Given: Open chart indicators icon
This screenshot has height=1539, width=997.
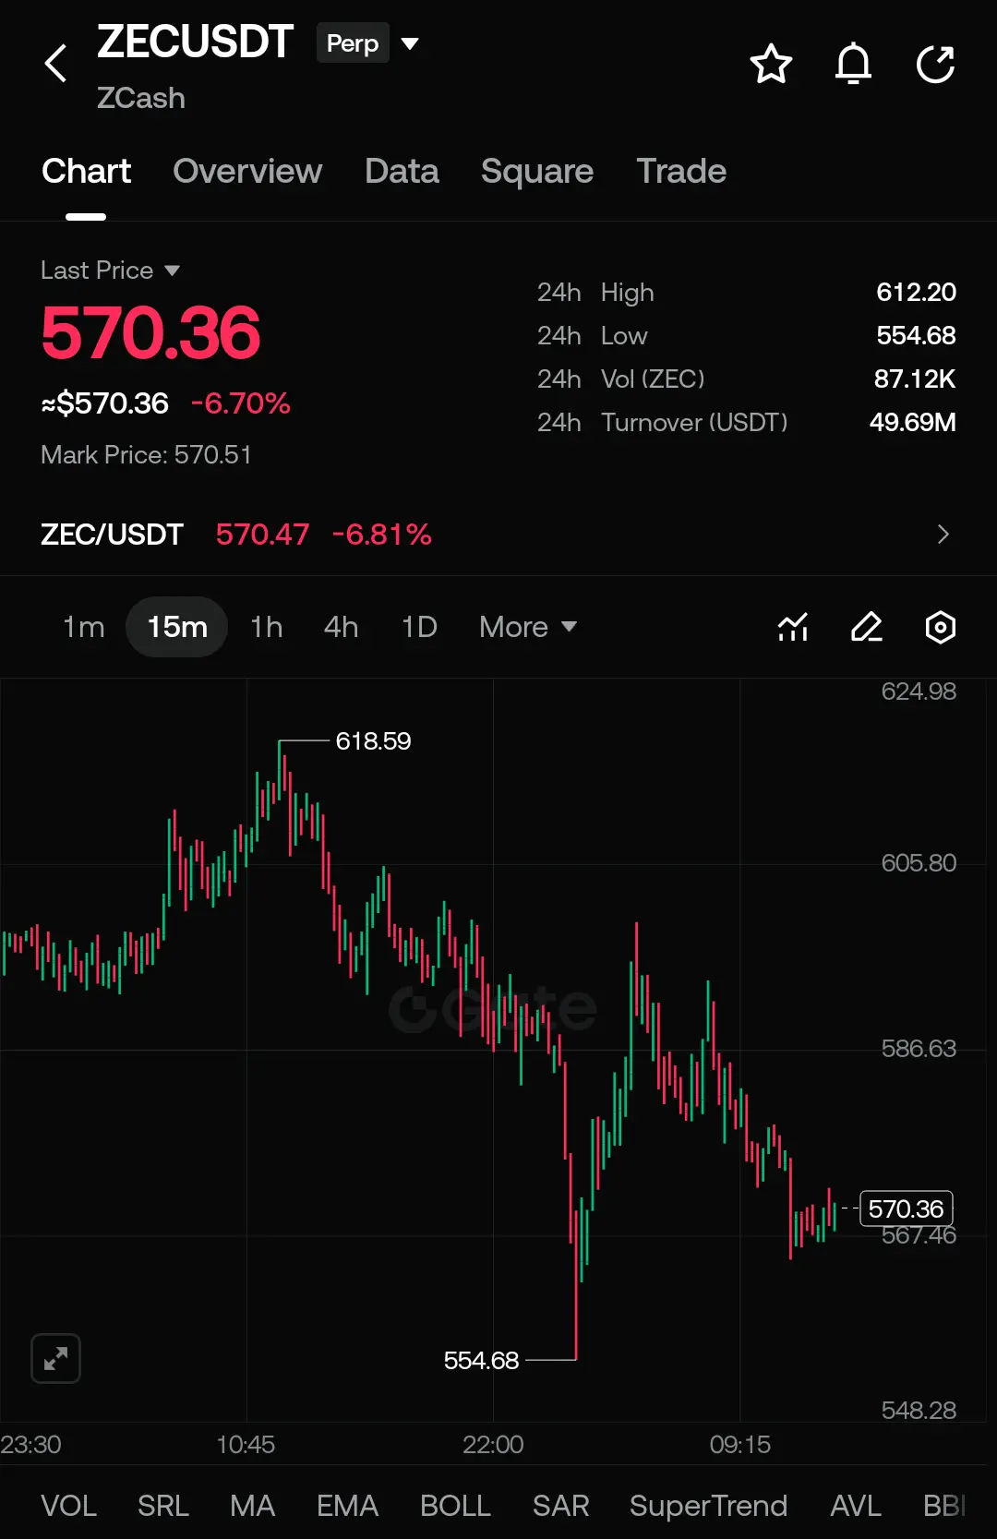Looking at the screenshot, I should pyautogui.click(x=793, y=628).
